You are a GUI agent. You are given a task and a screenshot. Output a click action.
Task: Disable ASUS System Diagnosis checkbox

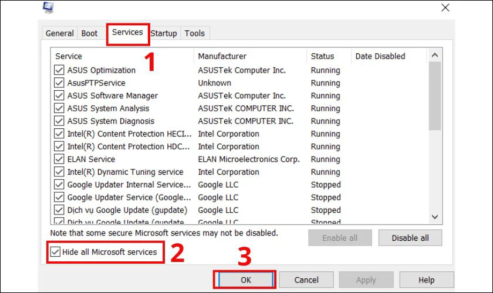coord(59,121)
